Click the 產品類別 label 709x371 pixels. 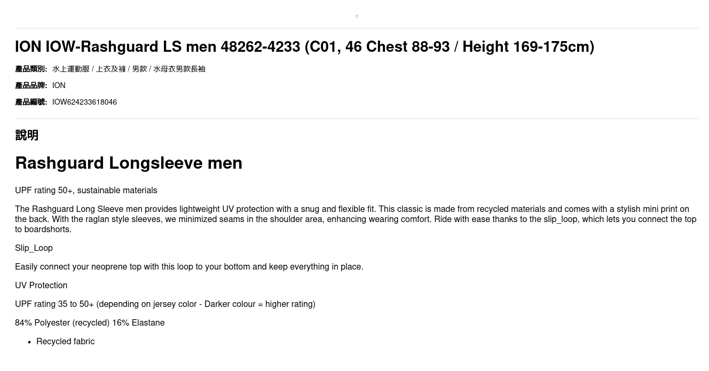click(x=31, y=69)
